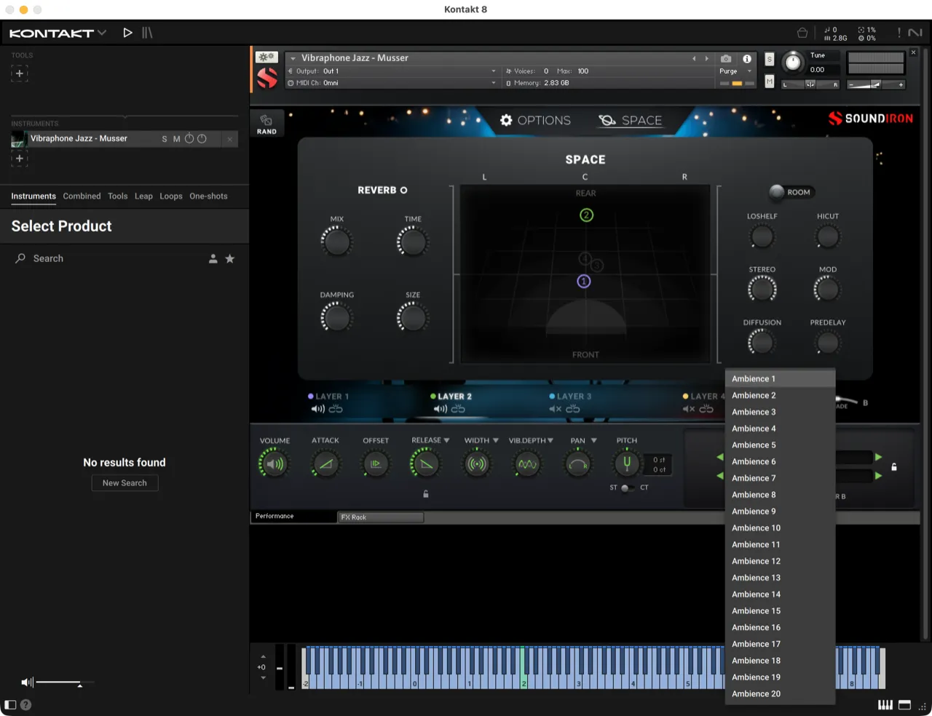This screenshot has height=716, width=932.
Task: Click the play icon next to the KONTAKT logo
Action: pos(127,32)
